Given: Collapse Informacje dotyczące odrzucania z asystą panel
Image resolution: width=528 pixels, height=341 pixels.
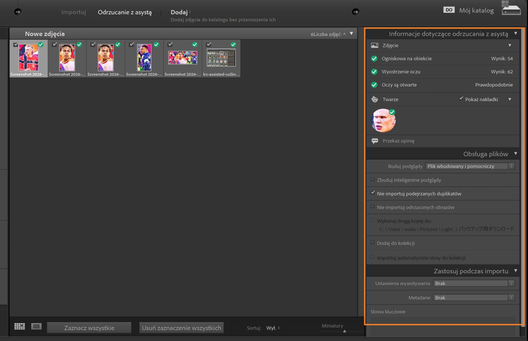Looking at the screenshot, I should point(516,34).
